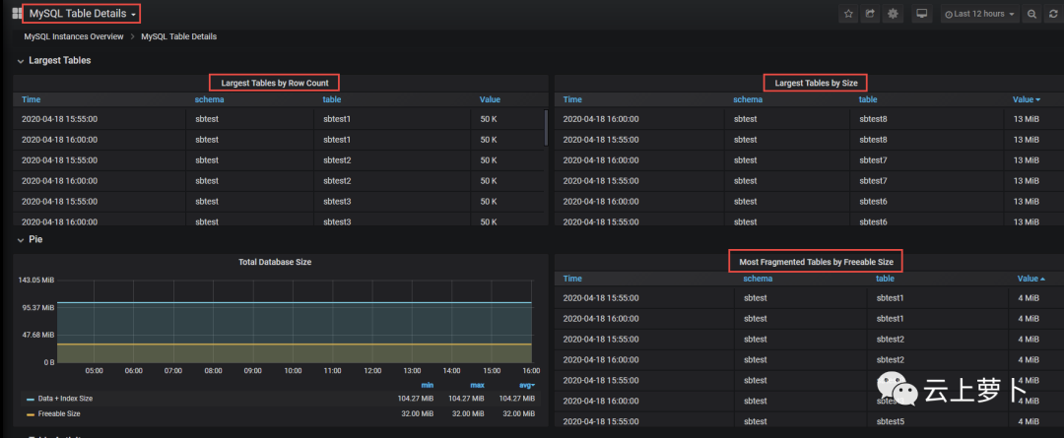The image size is (1064, 438).
Task: Collapse the Pie row
Action: pyautogui.click(x=31, y=239)
